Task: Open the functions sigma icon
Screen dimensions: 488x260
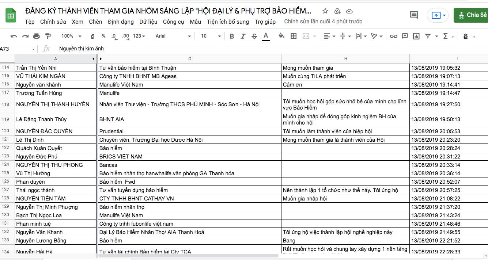Action: pos(445,36)
